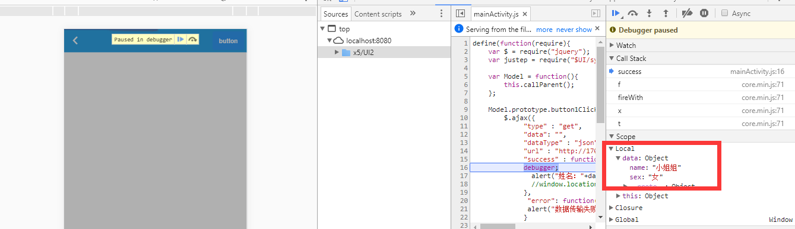Select the 't' call stack frame
The image size is (795, 229).
701,124
